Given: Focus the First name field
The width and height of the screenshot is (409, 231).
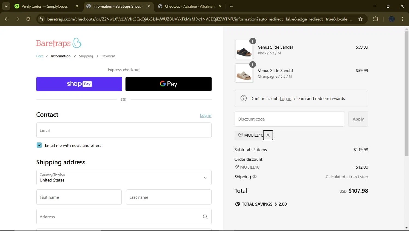Looking at the screenshot, I should pyautogui.click(x=79, y=197).
